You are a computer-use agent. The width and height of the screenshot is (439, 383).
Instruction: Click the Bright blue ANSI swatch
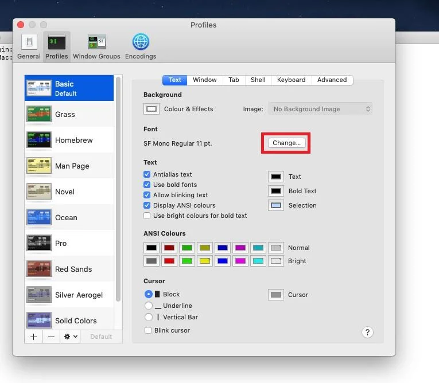point(223,261)
